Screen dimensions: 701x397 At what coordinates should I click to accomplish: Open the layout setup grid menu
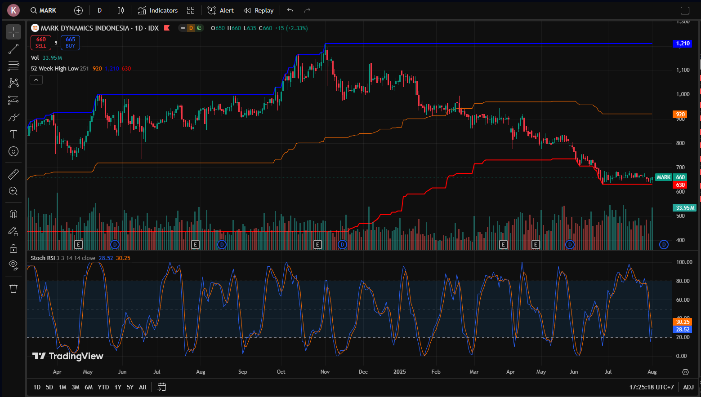pyautogui.click(x=191, y=10)
